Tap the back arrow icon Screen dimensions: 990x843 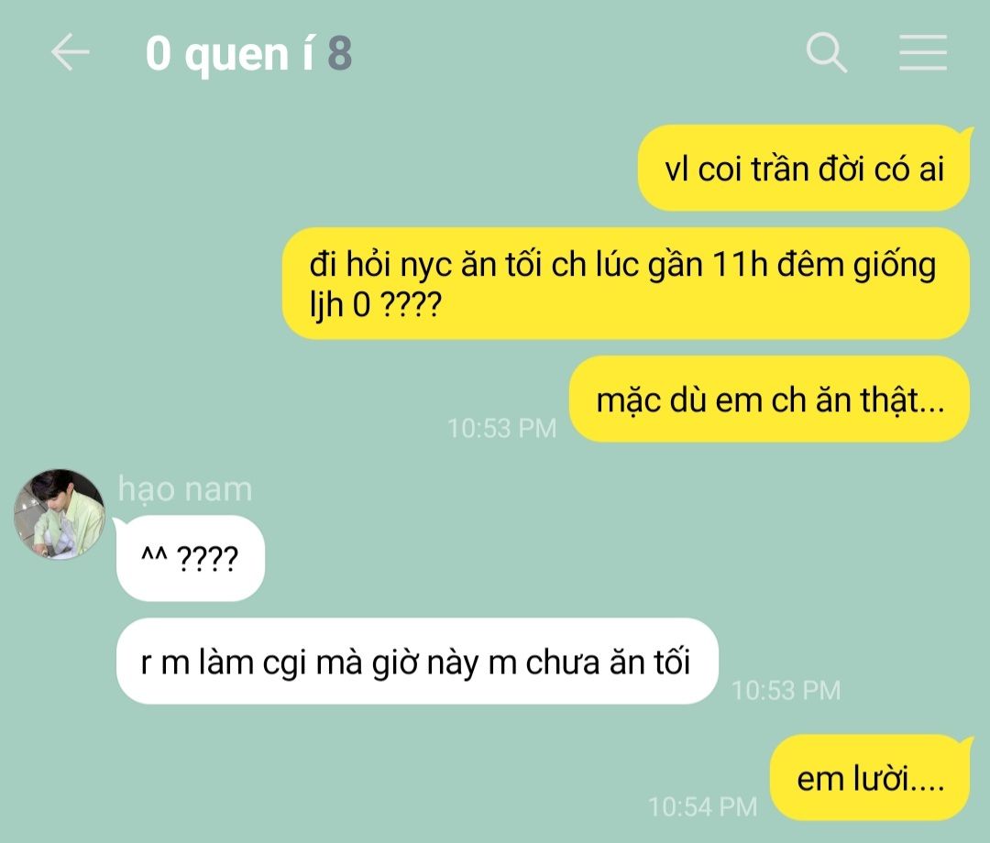[x=70, y=52]
